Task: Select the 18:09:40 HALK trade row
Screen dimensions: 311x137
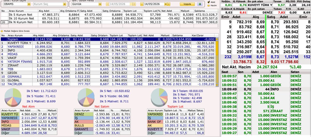Action: coord(266,102)
